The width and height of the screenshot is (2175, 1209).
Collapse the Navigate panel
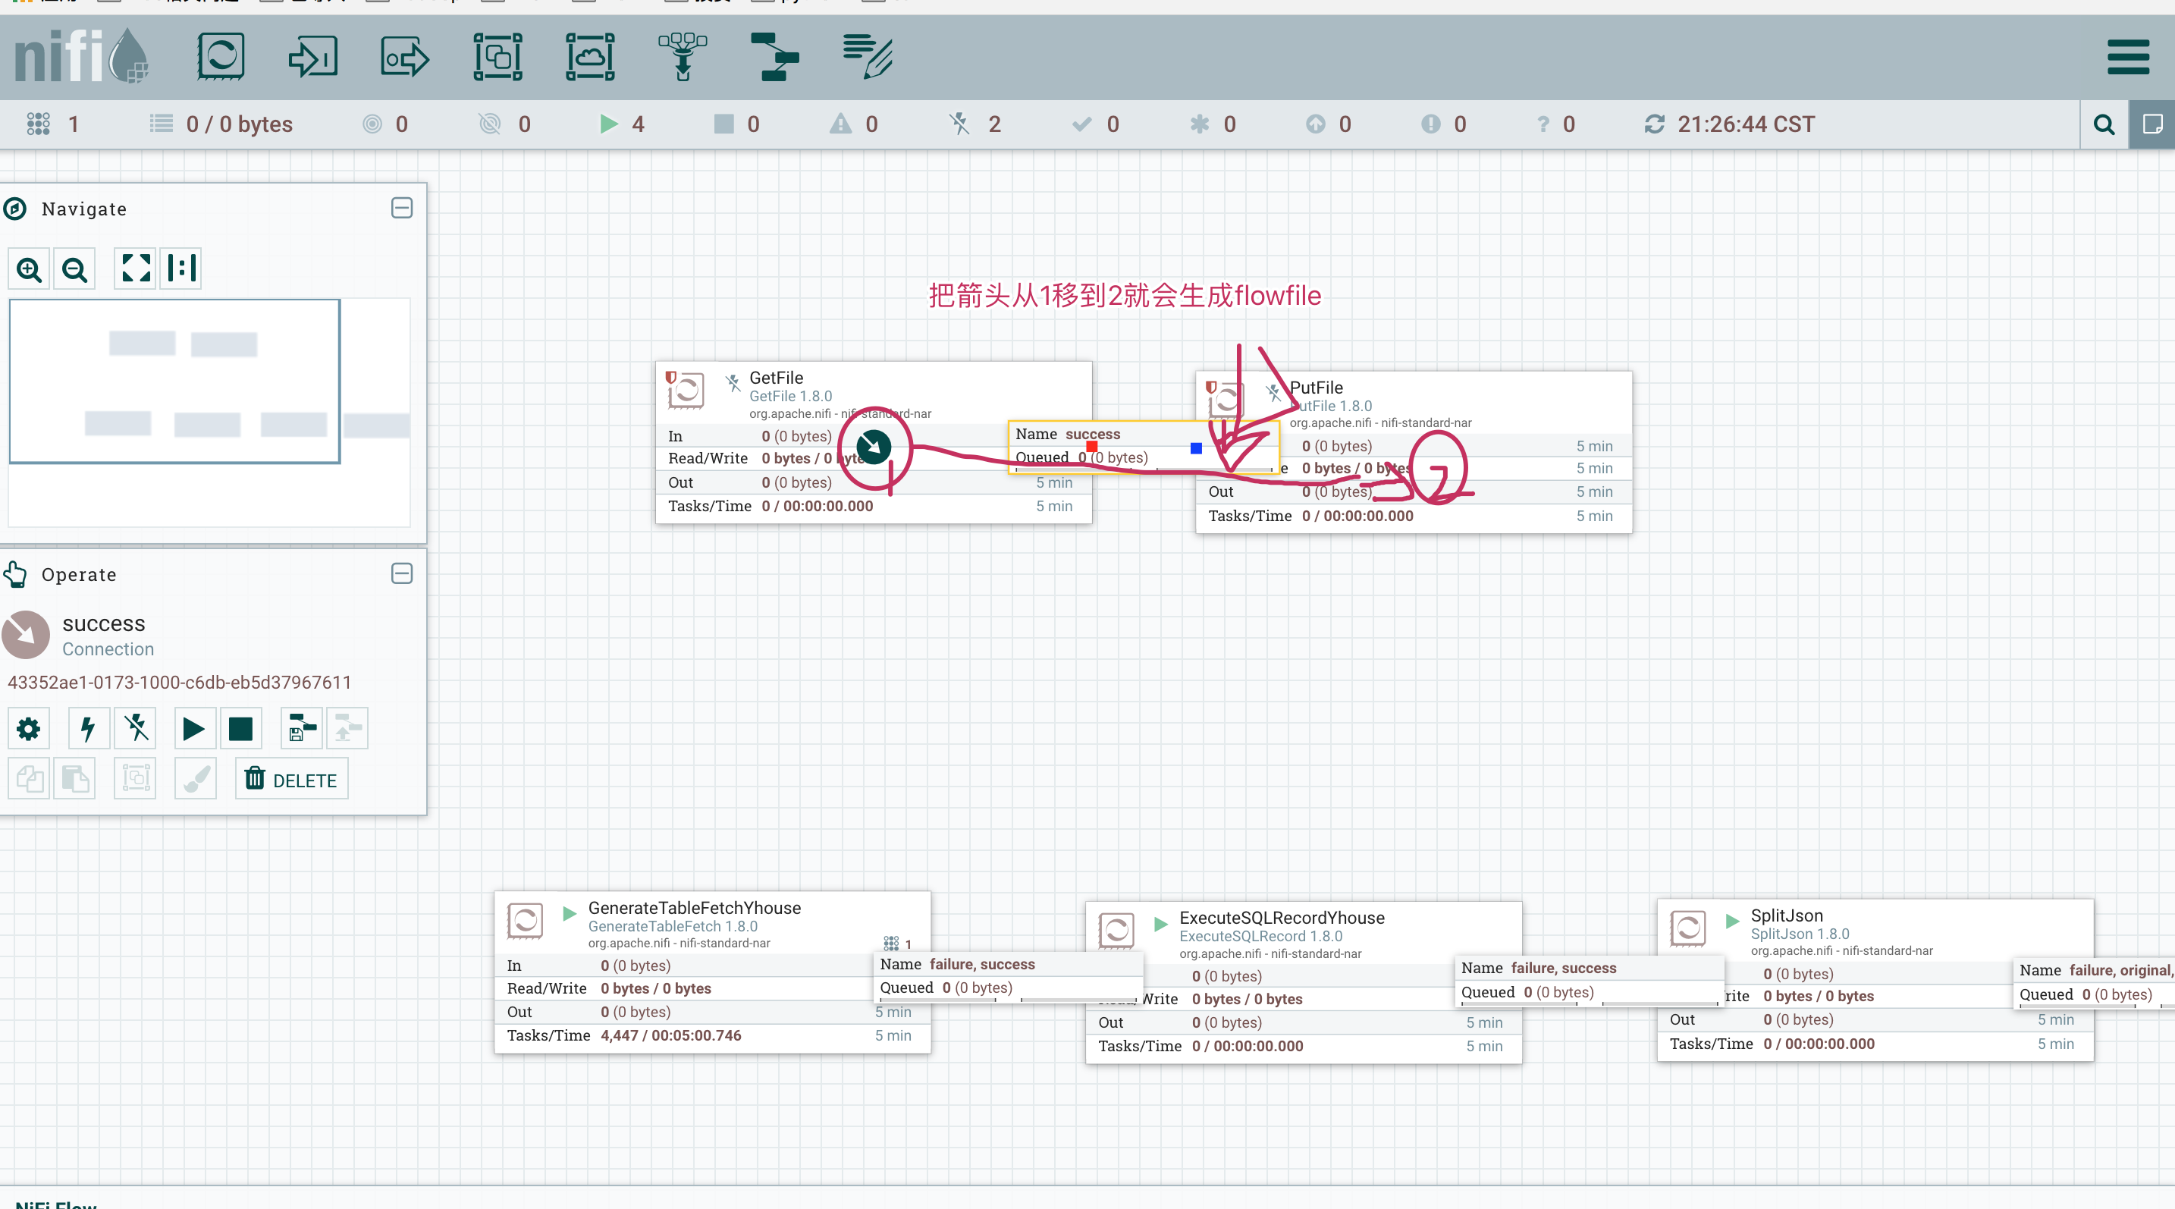coord(402,209)
